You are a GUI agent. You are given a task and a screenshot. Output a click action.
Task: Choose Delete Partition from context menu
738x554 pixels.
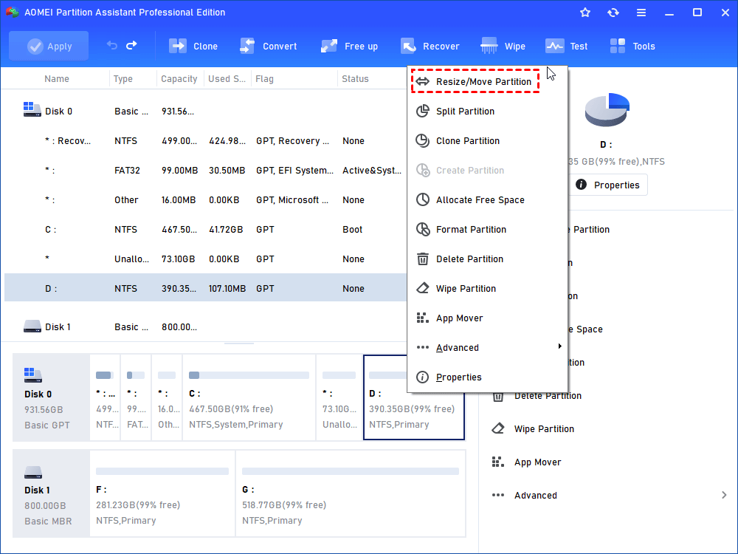487,259
